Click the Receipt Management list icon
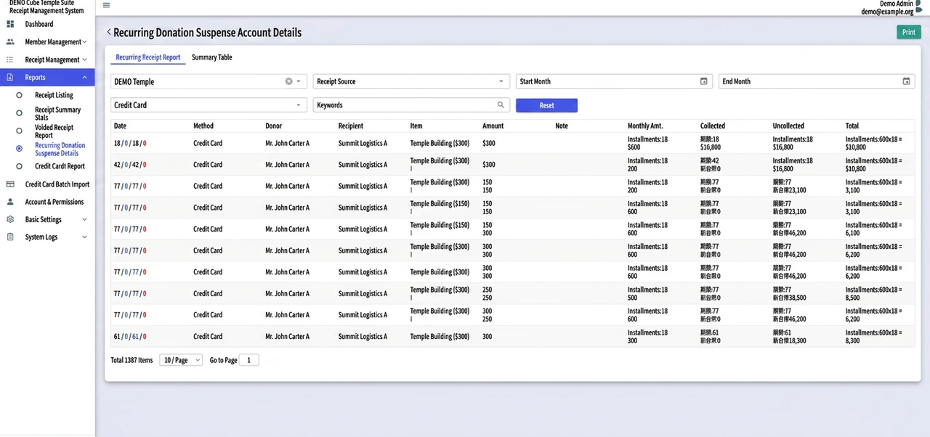Screen dimensions: 930x437 (x=10, y=60)
